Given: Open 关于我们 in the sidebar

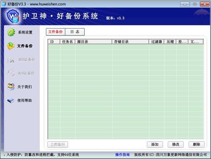Looking at the screenshot, I should pos(24,87).
